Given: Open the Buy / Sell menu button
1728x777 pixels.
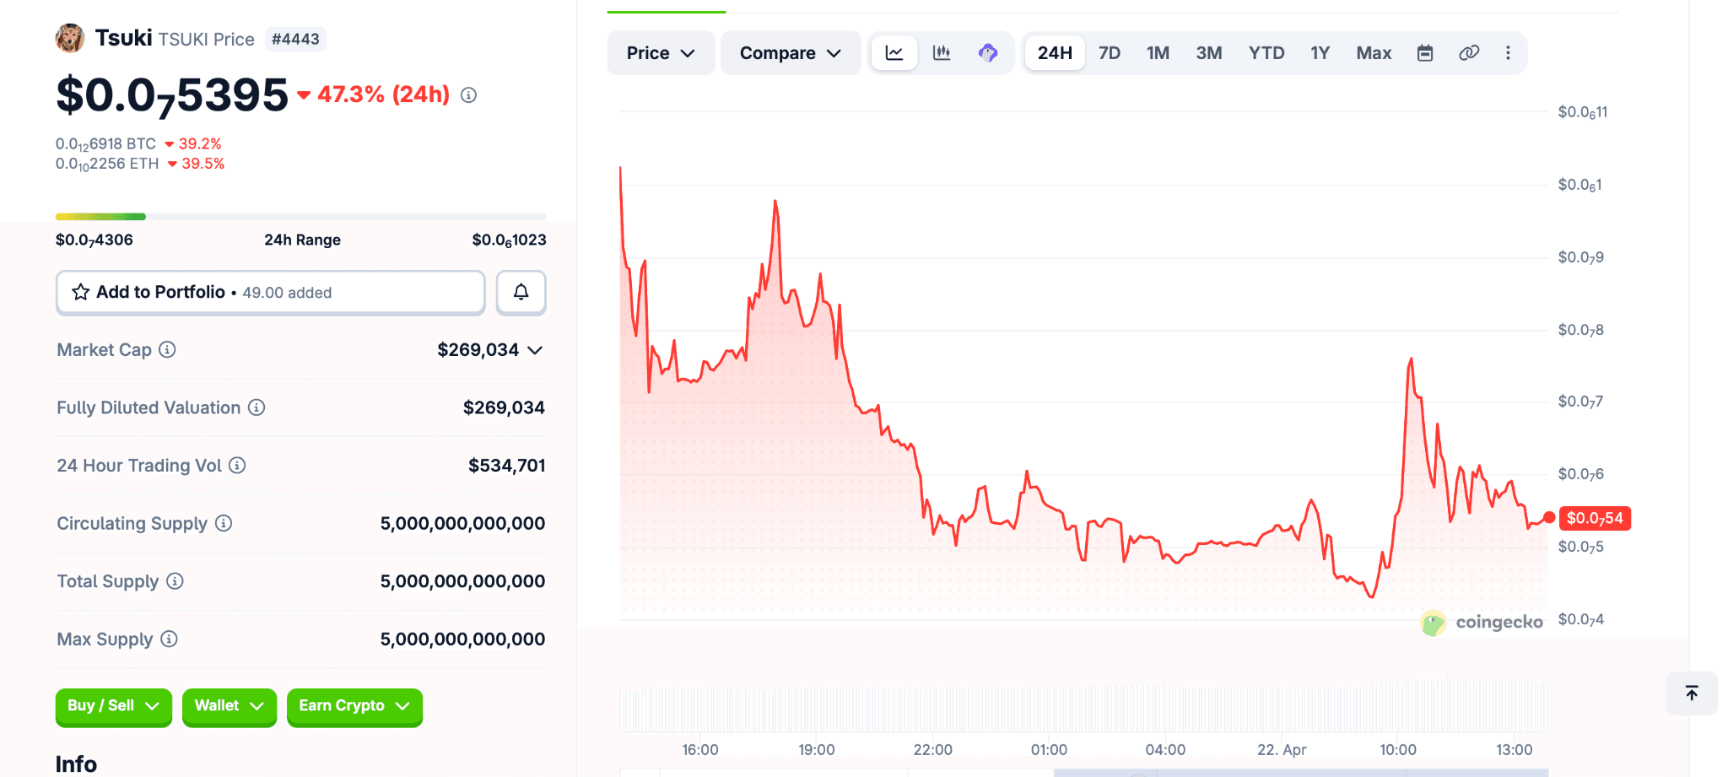Looking at the screenshot, I should coord(113,705).
